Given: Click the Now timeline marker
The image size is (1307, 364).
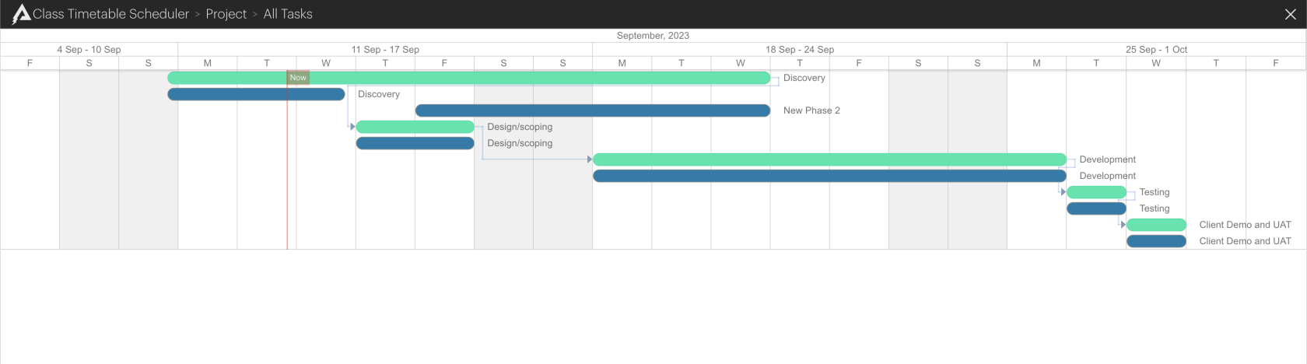Looking at the screenshot, I should pyautogui.click(x=298, y=78).
